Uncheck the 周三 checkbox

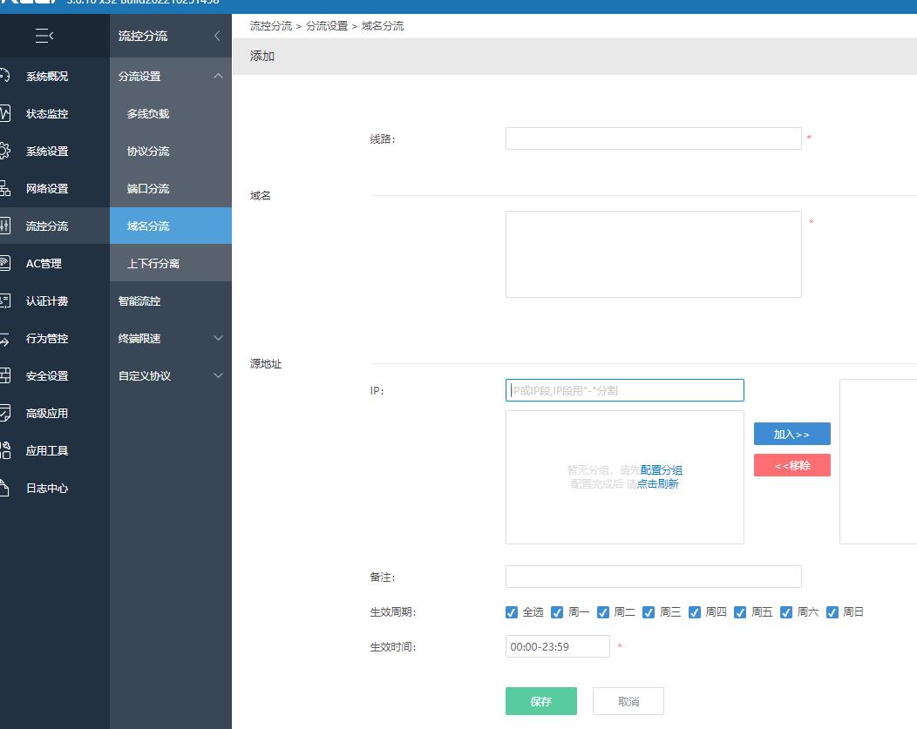[649, 612]
